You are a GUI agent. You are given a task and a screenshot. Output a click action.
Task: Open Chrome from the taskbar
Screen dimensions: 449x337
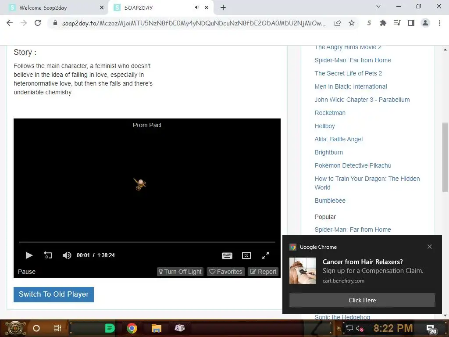[x=132, y=328]
